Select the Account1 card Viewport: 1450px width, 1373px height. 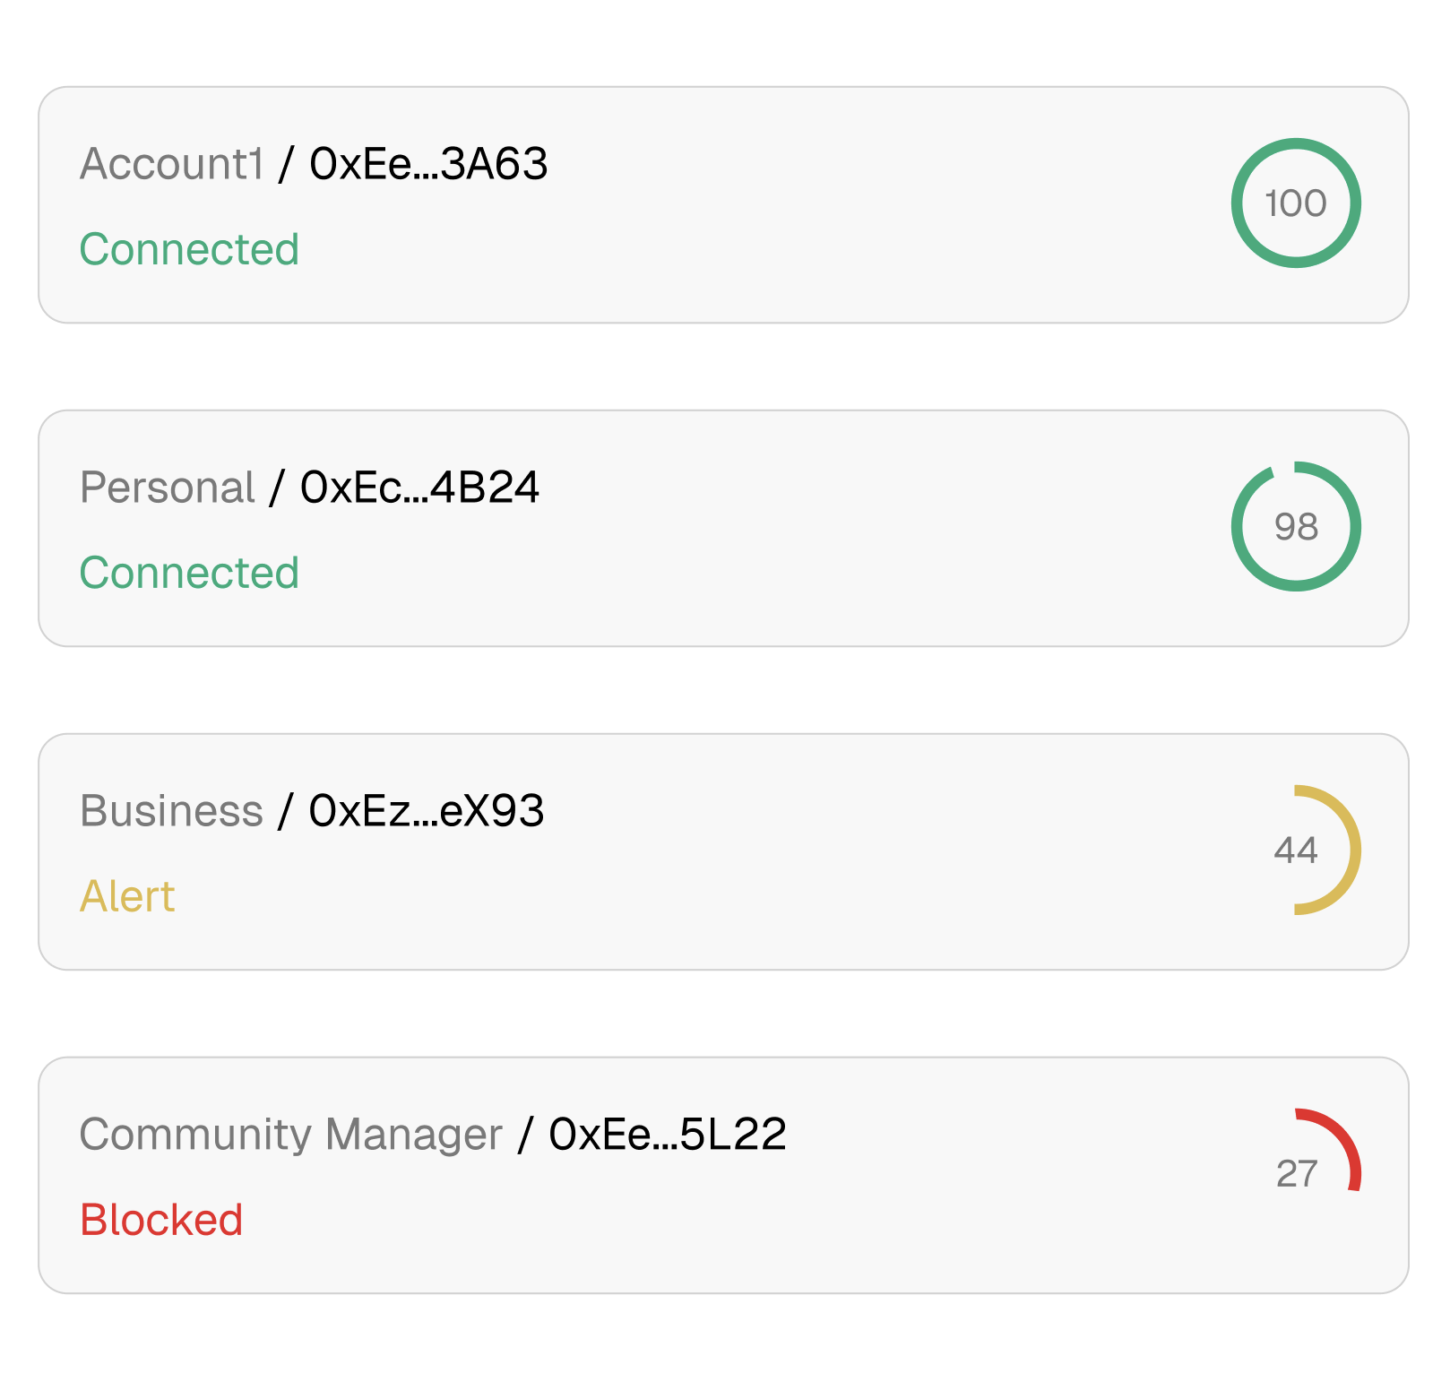click(725, 203)
